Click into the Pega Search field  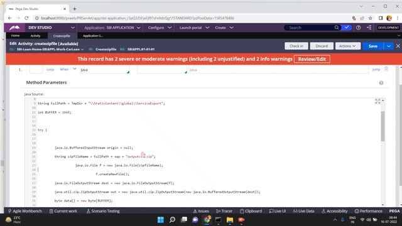pyautogui.click(x=310, y=28)
